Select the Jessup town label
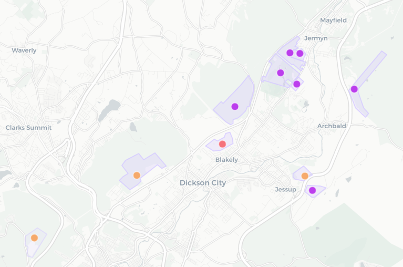 pos(285,189)
